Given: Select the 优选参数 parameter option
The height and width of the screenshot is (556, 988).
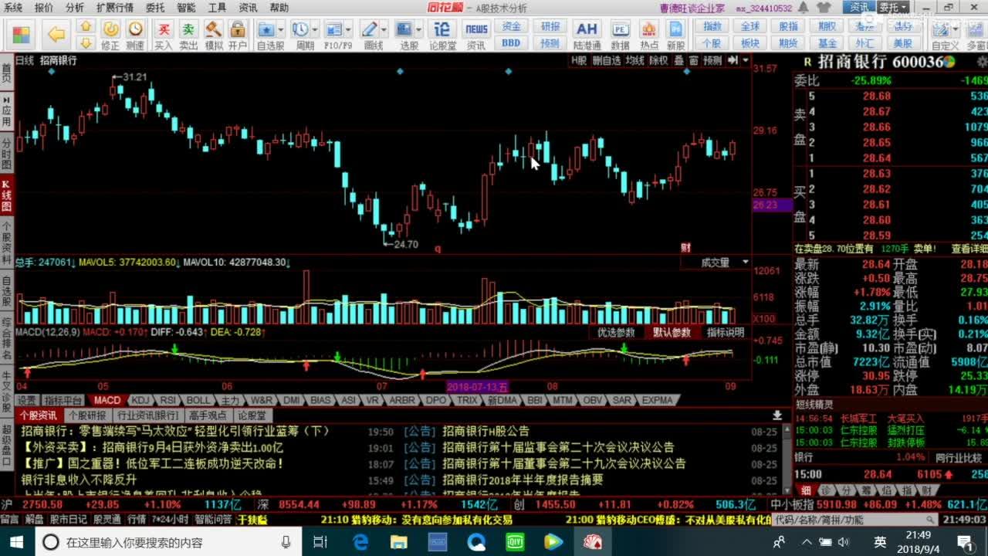Looking at the screenshot, I should pos(616,333).
